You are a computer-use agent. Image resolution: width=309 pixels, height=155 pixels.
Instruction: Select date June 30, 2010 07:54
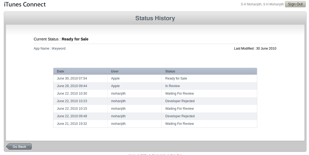tap(72, 78)
